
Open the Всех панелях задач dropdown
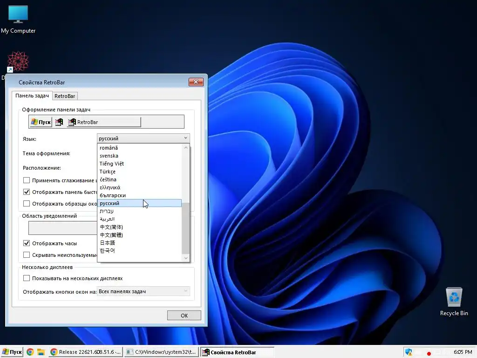tap(143, 291)
